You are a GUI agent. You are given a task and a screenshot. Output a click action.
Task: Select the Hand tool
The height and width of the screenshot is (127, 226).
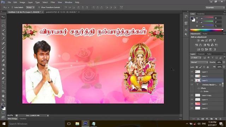click(3, 96)
